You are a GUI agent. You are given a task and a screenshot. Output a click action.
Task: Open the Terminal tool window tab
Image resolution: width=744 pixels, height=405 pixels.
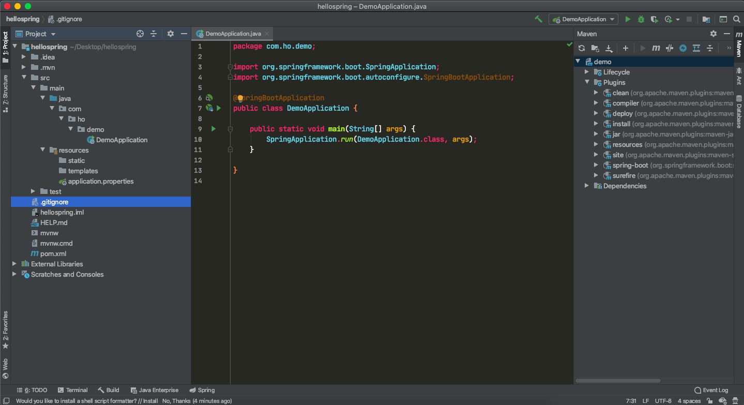click(x=72, y=390)
